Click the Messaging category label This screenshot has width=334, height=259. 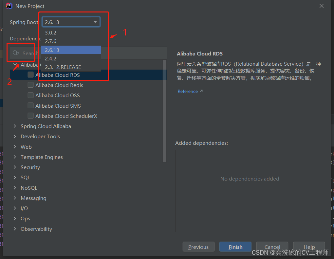click(x=33, y=198)
